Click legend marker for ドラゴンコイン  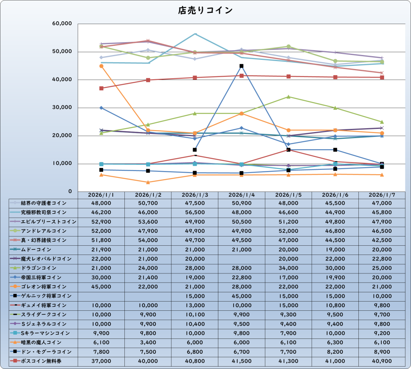point(15,268)
